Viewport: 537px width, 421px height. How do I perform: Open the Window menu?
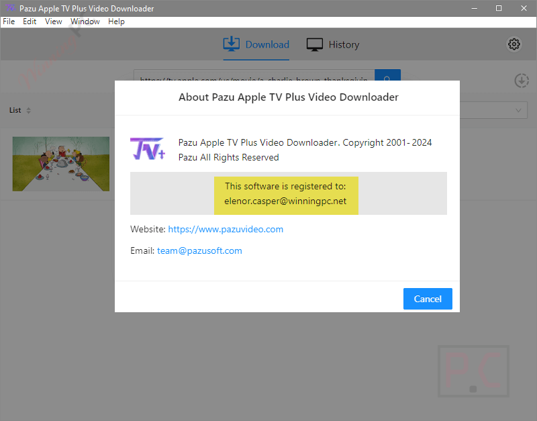point(85,21)
